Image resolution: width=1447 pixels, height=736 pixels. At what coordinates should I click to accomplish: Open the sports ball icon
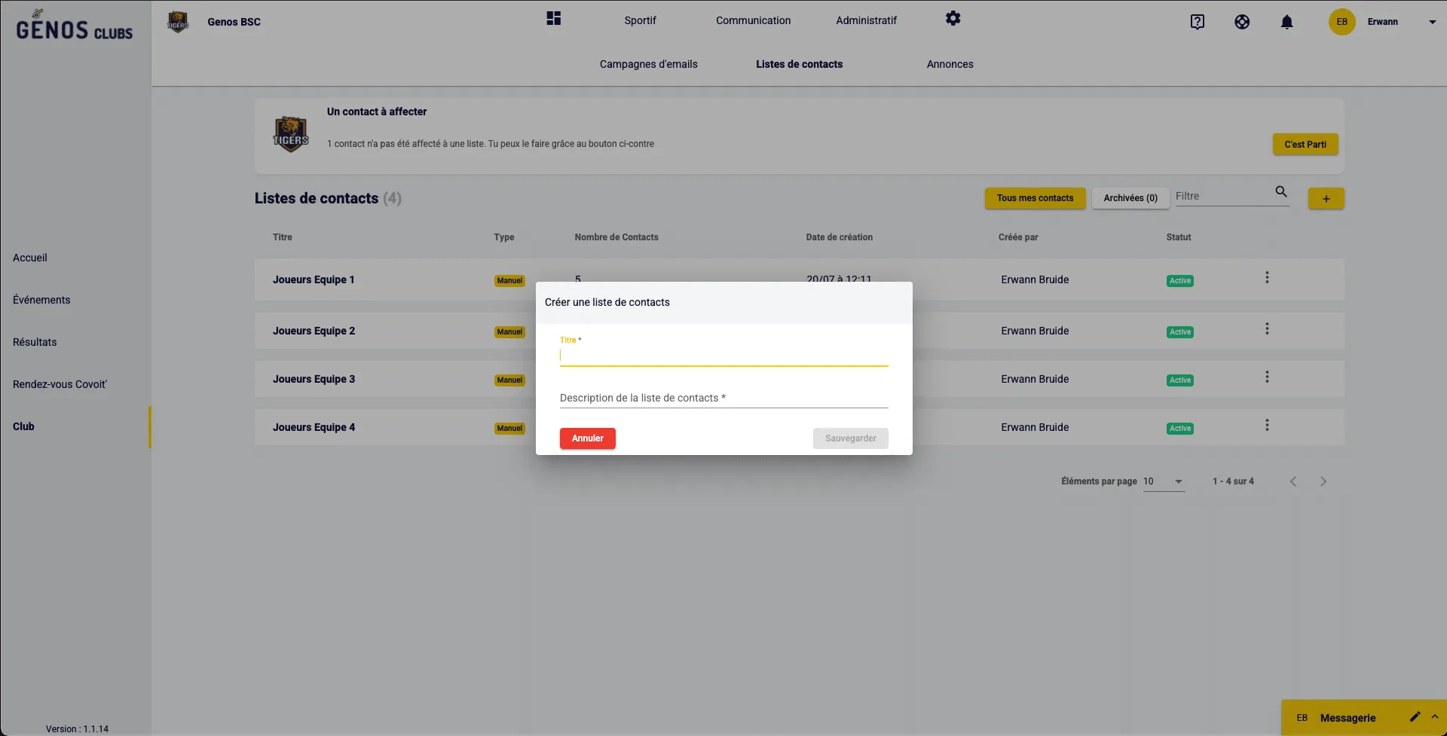coord(1242,22)
